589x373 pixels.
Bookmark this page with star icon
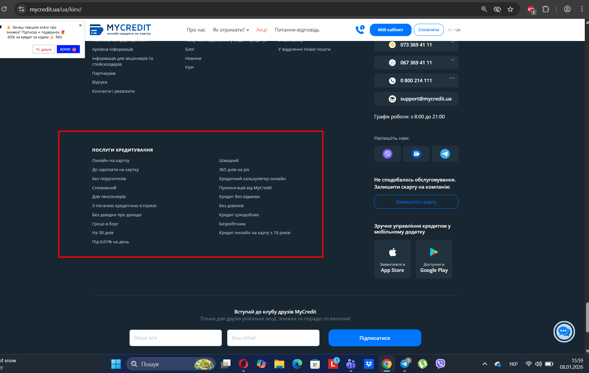pyautogui.click(x=510, y=9)
